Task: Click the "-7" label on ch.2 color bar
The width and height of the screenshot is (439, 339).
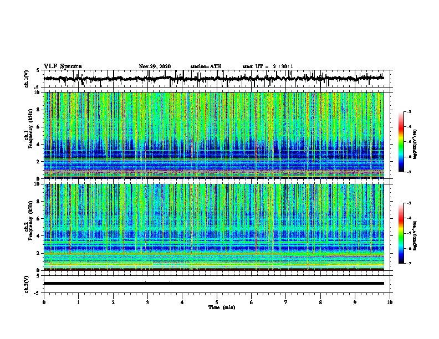Action: point(409,263)
